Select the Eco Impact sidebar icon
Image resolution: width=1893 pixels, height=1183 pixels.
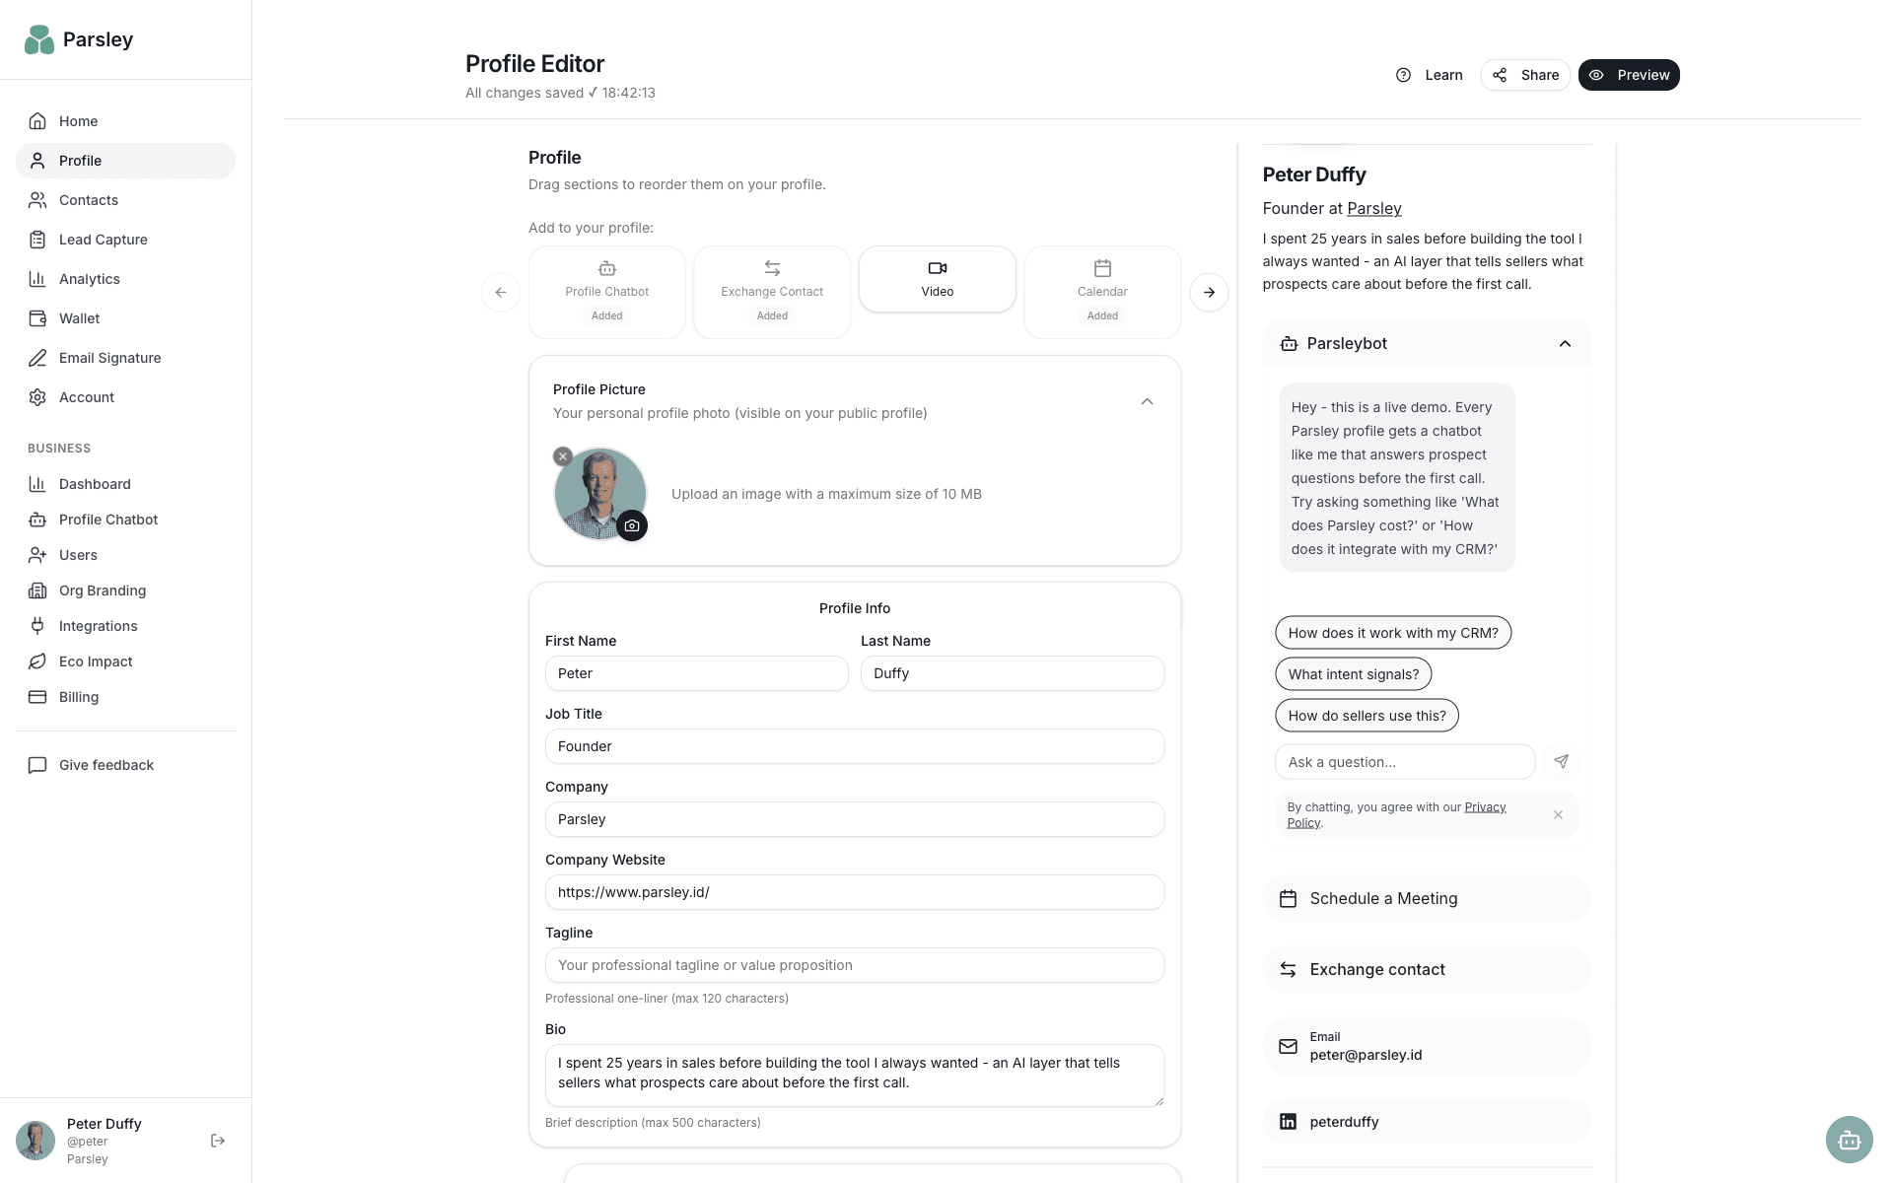pyautogui.click(x=37, y=661)
